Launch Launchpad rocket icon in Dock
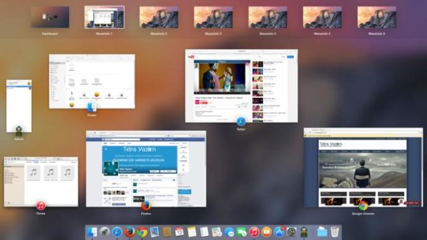The width and height of the screenshot is (427, 240). click(x=104, y=232)
